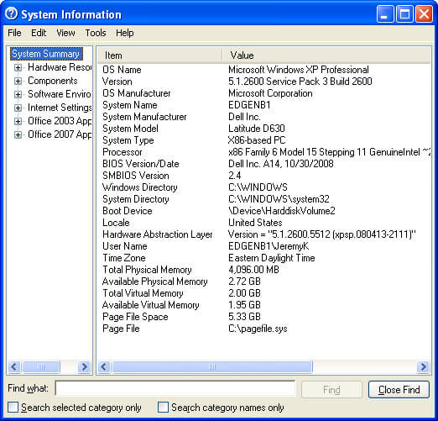This screenshot has height=421, width=438.
Task: Click right arrow of the tree pane scrollbar
Action: tap(84, 366)
